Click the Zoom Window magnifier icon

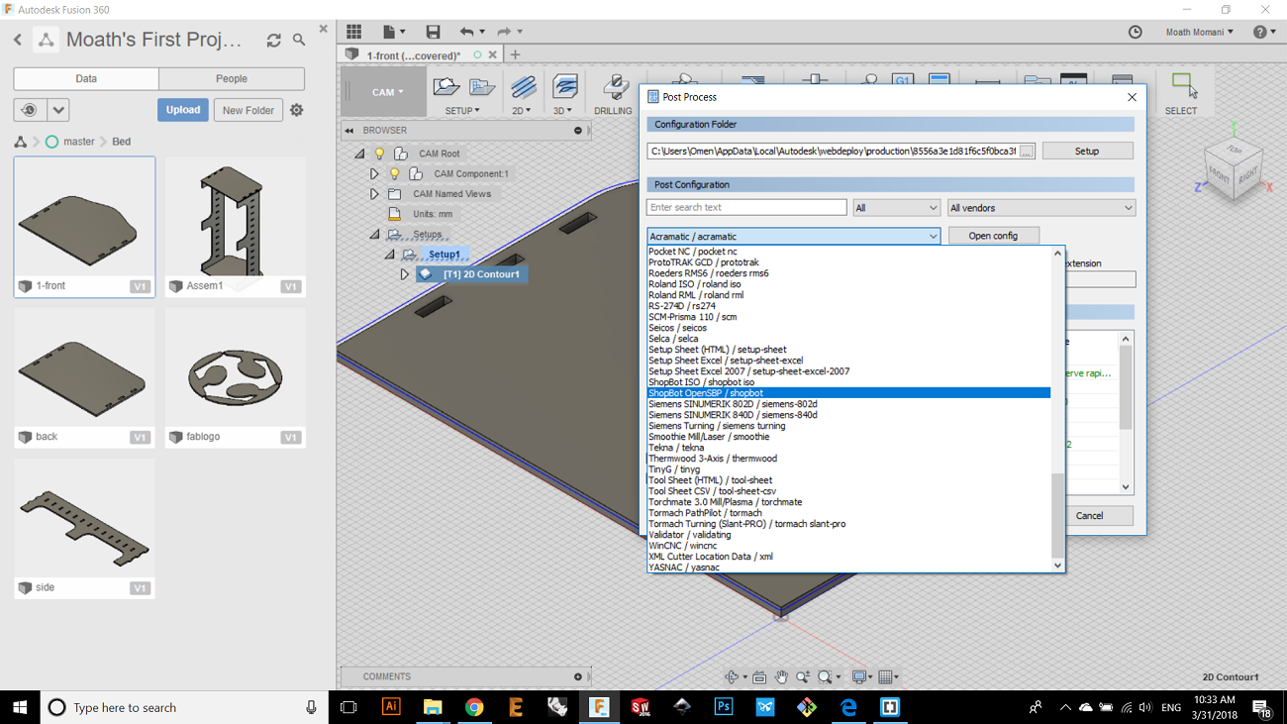tap(825, 677)
